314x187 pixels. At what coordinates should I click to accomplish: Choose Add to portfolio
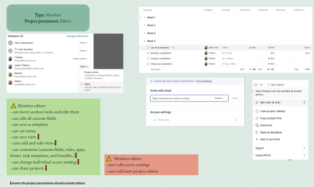(x=280, y=139)
